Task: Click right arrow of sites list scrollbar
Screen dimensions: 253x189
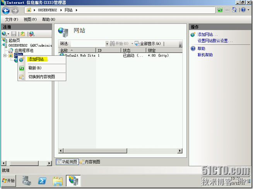Action: coord(180,151)
